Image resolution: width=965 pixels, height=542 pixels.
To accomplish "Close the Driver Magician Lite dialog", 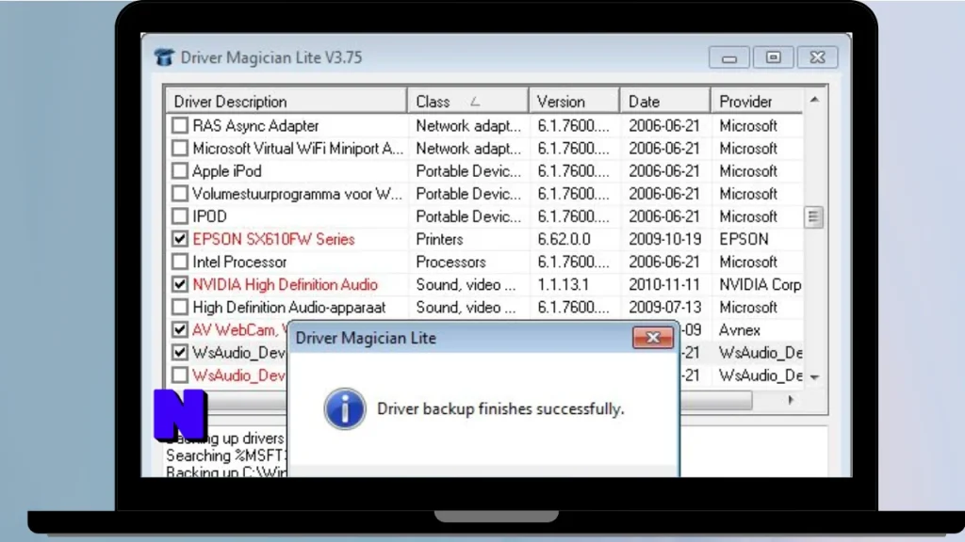I will (x=653, y=338).
